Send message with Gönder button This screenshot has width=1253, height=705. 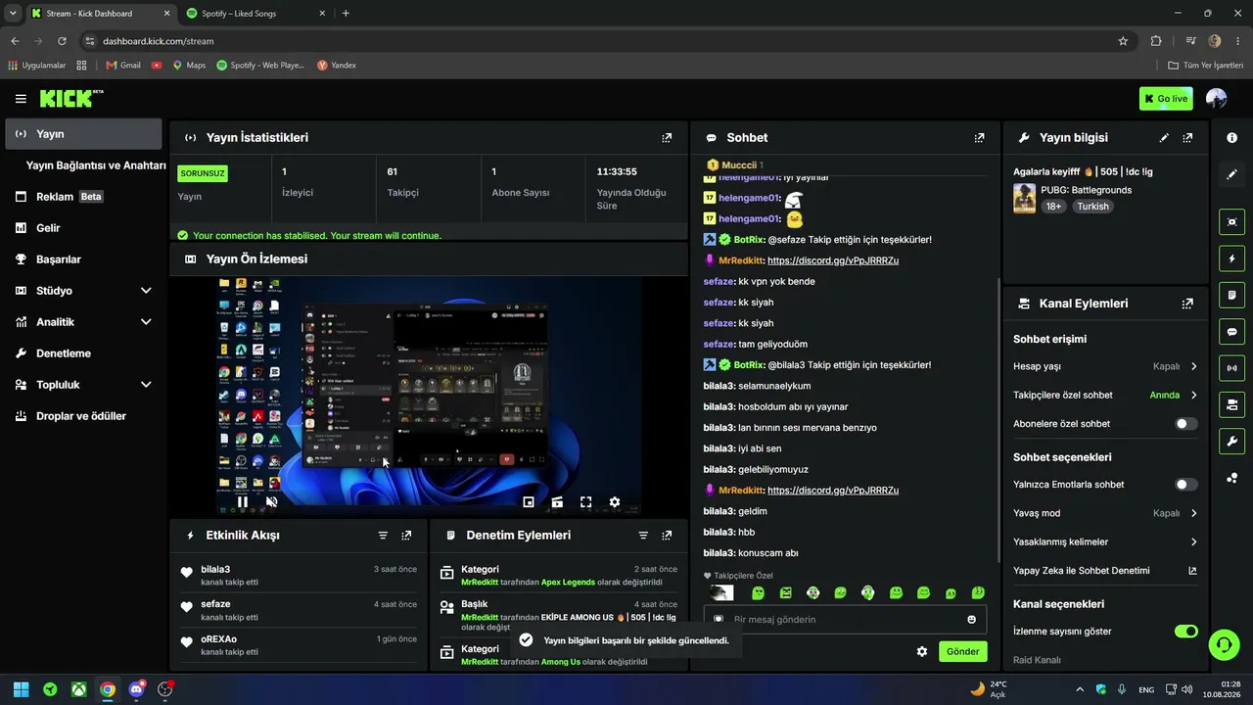(962, 651)
